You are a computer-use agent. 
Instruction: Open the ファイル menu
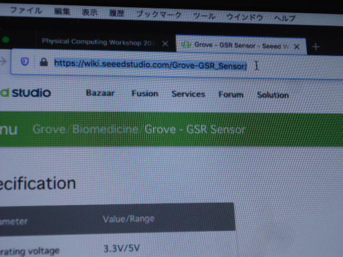point(26,11)
